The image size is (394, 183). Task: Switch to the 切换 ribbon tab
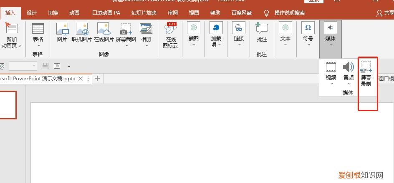click(53, 13)
